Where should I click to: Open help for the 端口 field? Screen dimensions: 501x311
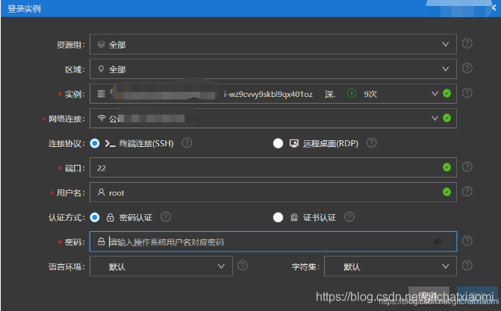click(x=467, y=167)
